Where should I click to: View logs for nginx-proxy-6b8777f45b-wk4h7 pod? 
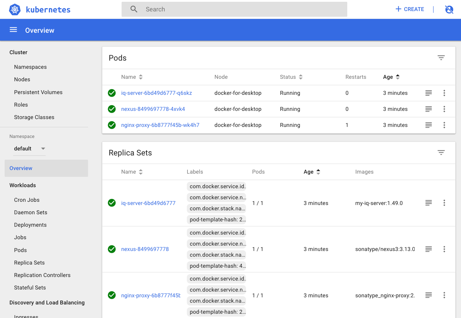429,125
